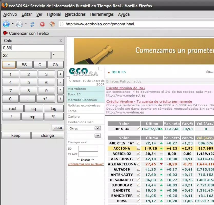Open the ALTADIS chart icon
Image resolution: width=214 pixels, height=205 pixels.
pos(138,169)
